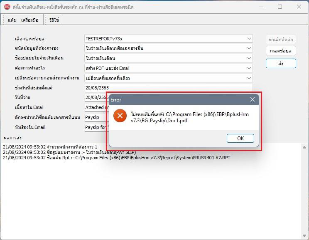
Task: Open the เปลี่ยนครั้งแรกครั้งเดียว dropdown
Action: [249, 78]
